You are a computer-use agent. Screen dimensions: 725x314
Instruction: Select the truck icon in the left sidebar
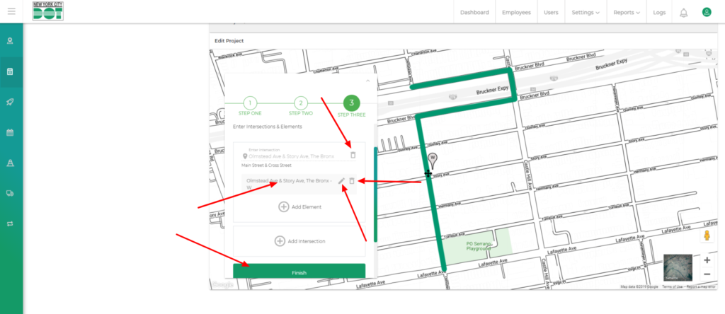coord(11,192)
